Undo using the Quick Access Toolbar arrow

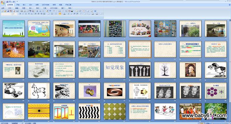[x=10, y=2]
